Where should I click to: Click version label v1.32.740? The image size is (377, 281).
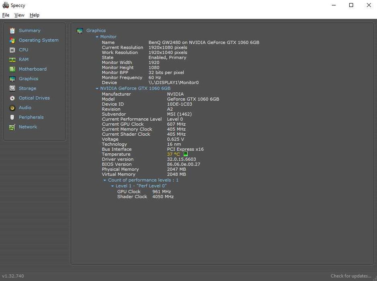13,276
